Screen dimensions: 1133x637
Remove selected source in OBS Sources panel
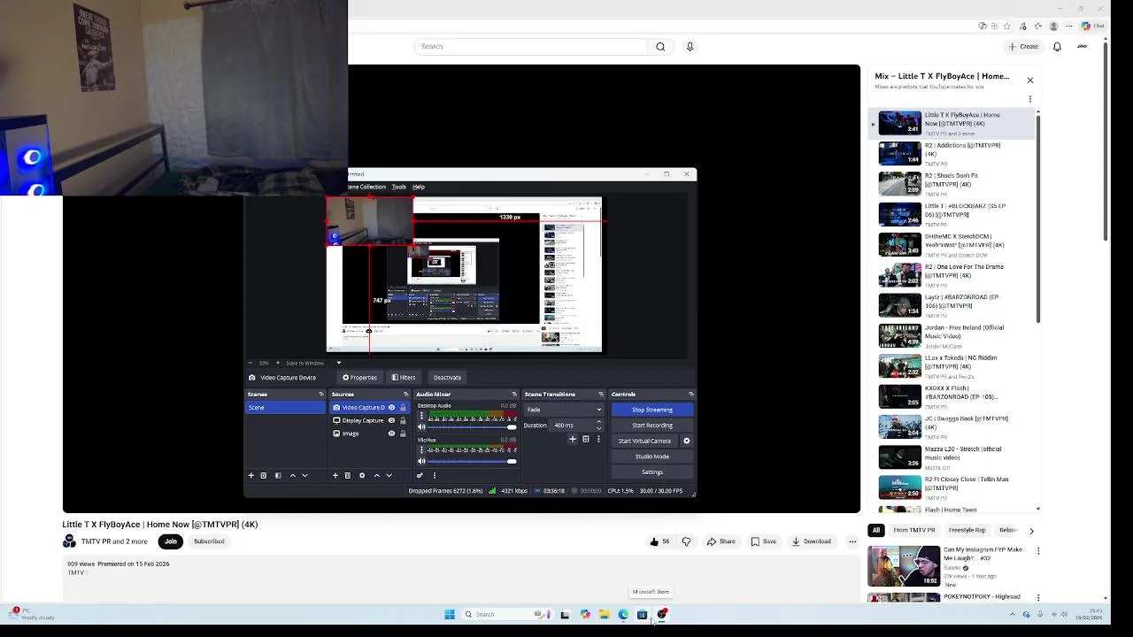pos(347,476)
